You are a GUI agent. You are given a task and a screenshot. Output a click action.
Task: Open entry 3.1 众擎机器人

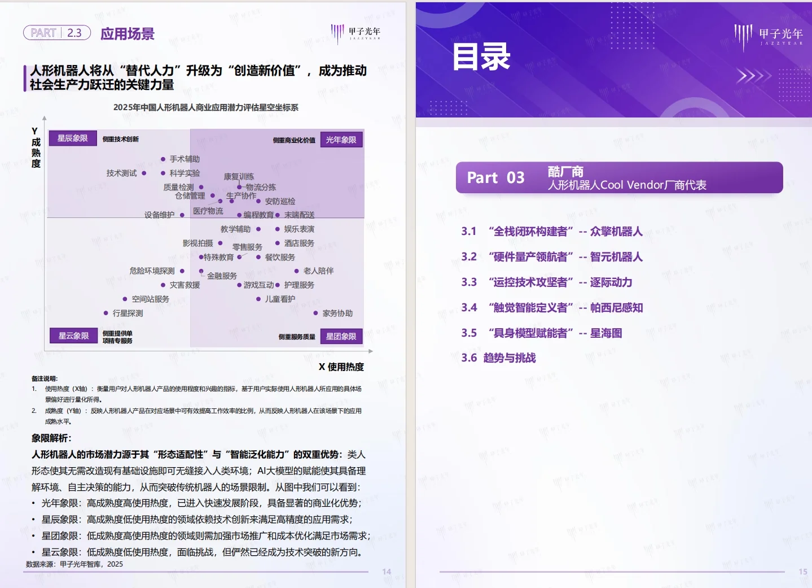(x=552, y=232)
